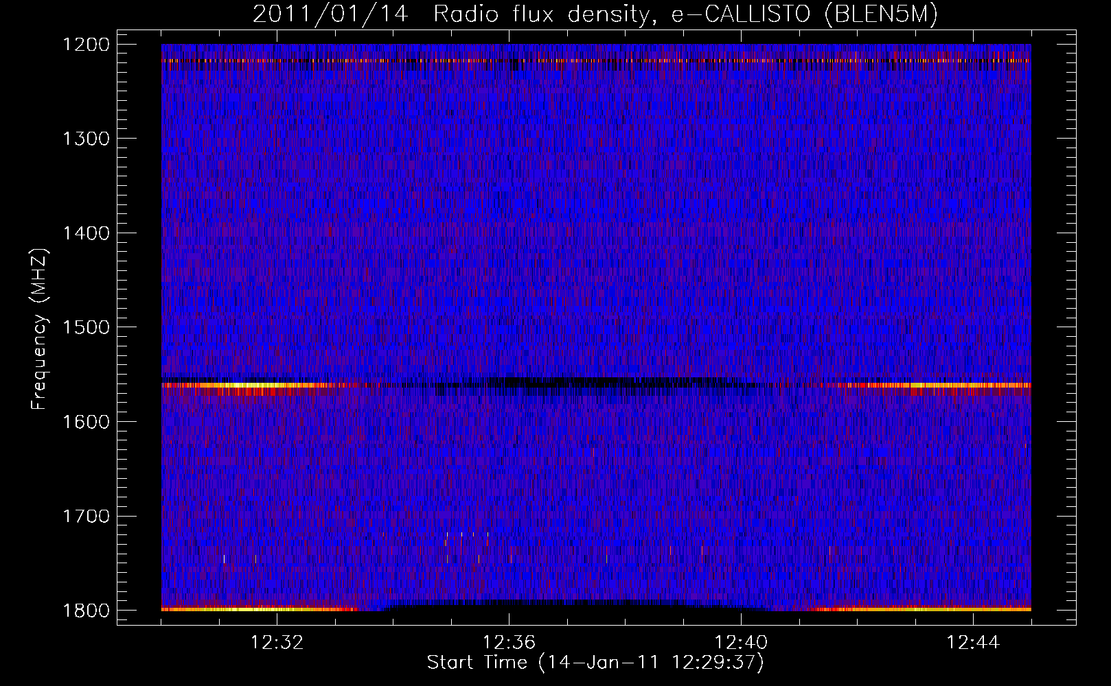Screen dimensions: 1111x686
Task: Click the 1500 frequency tick label
Action: [87, 327]
